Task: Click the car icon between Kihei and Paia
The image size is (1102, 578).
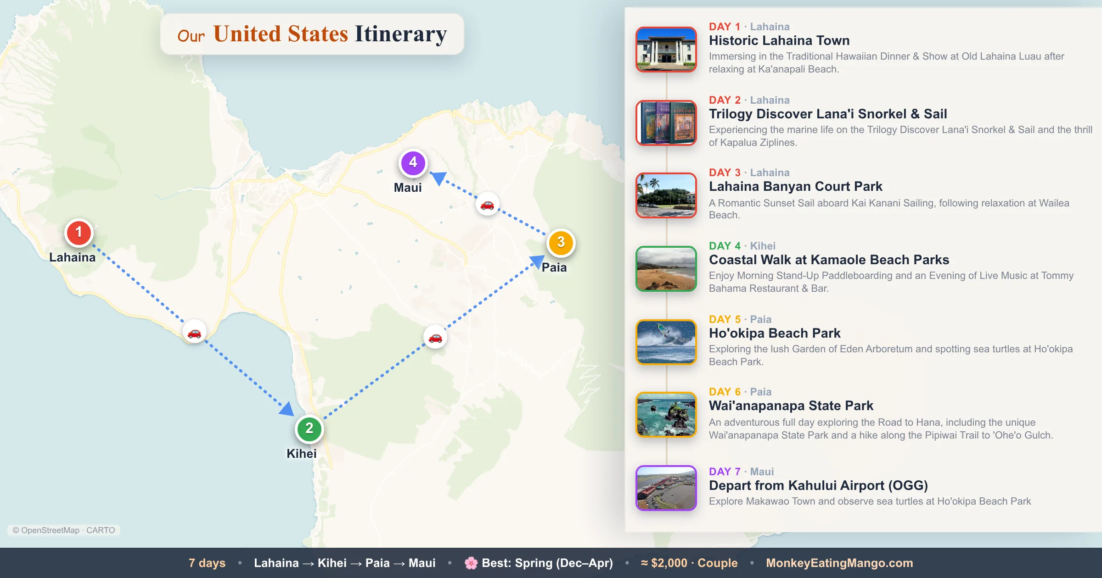Action: (x=435, y=337)
